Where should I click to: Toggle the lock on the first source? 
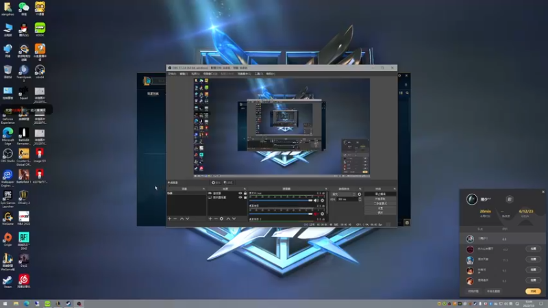[245, 193]
